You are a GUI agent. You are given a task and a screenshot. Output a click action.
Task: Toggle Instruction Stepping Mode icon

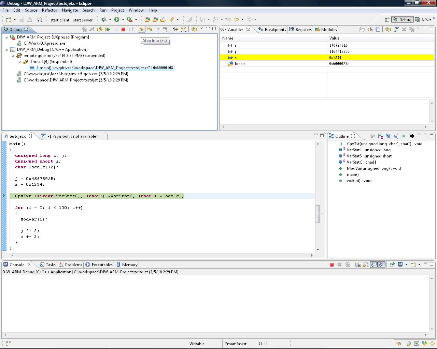click(175, 30)
